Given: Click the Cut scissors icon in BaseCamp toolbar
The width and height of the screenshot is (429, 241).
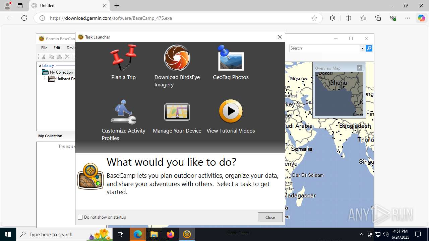Looking at the screenshot, I should tap(44, 57).
